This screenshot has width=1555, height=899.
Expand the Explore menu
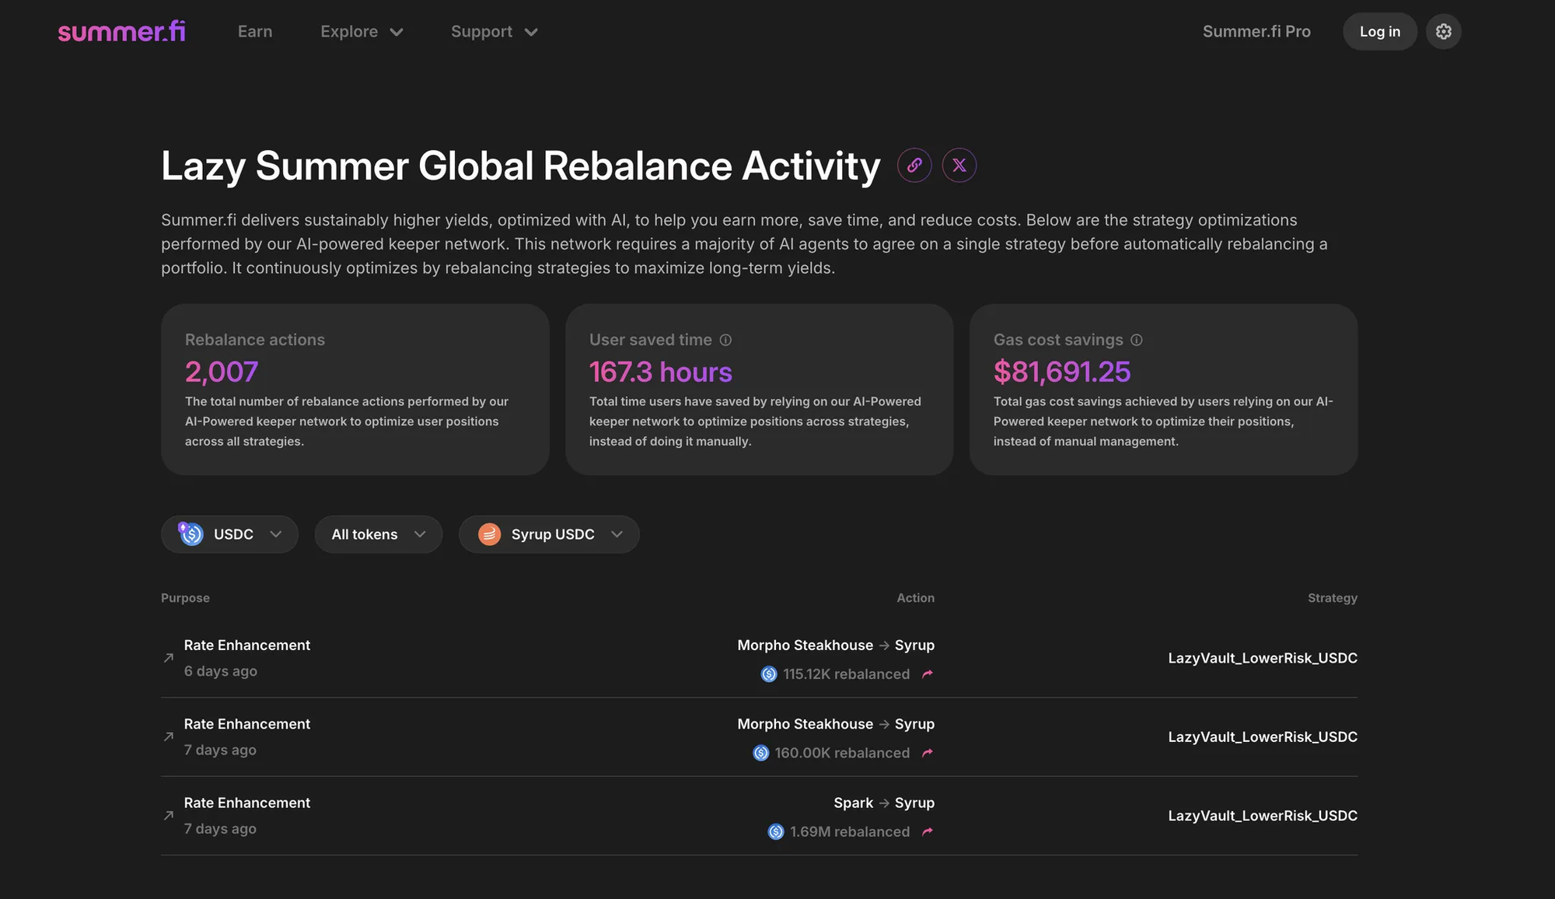click(362, 32)
